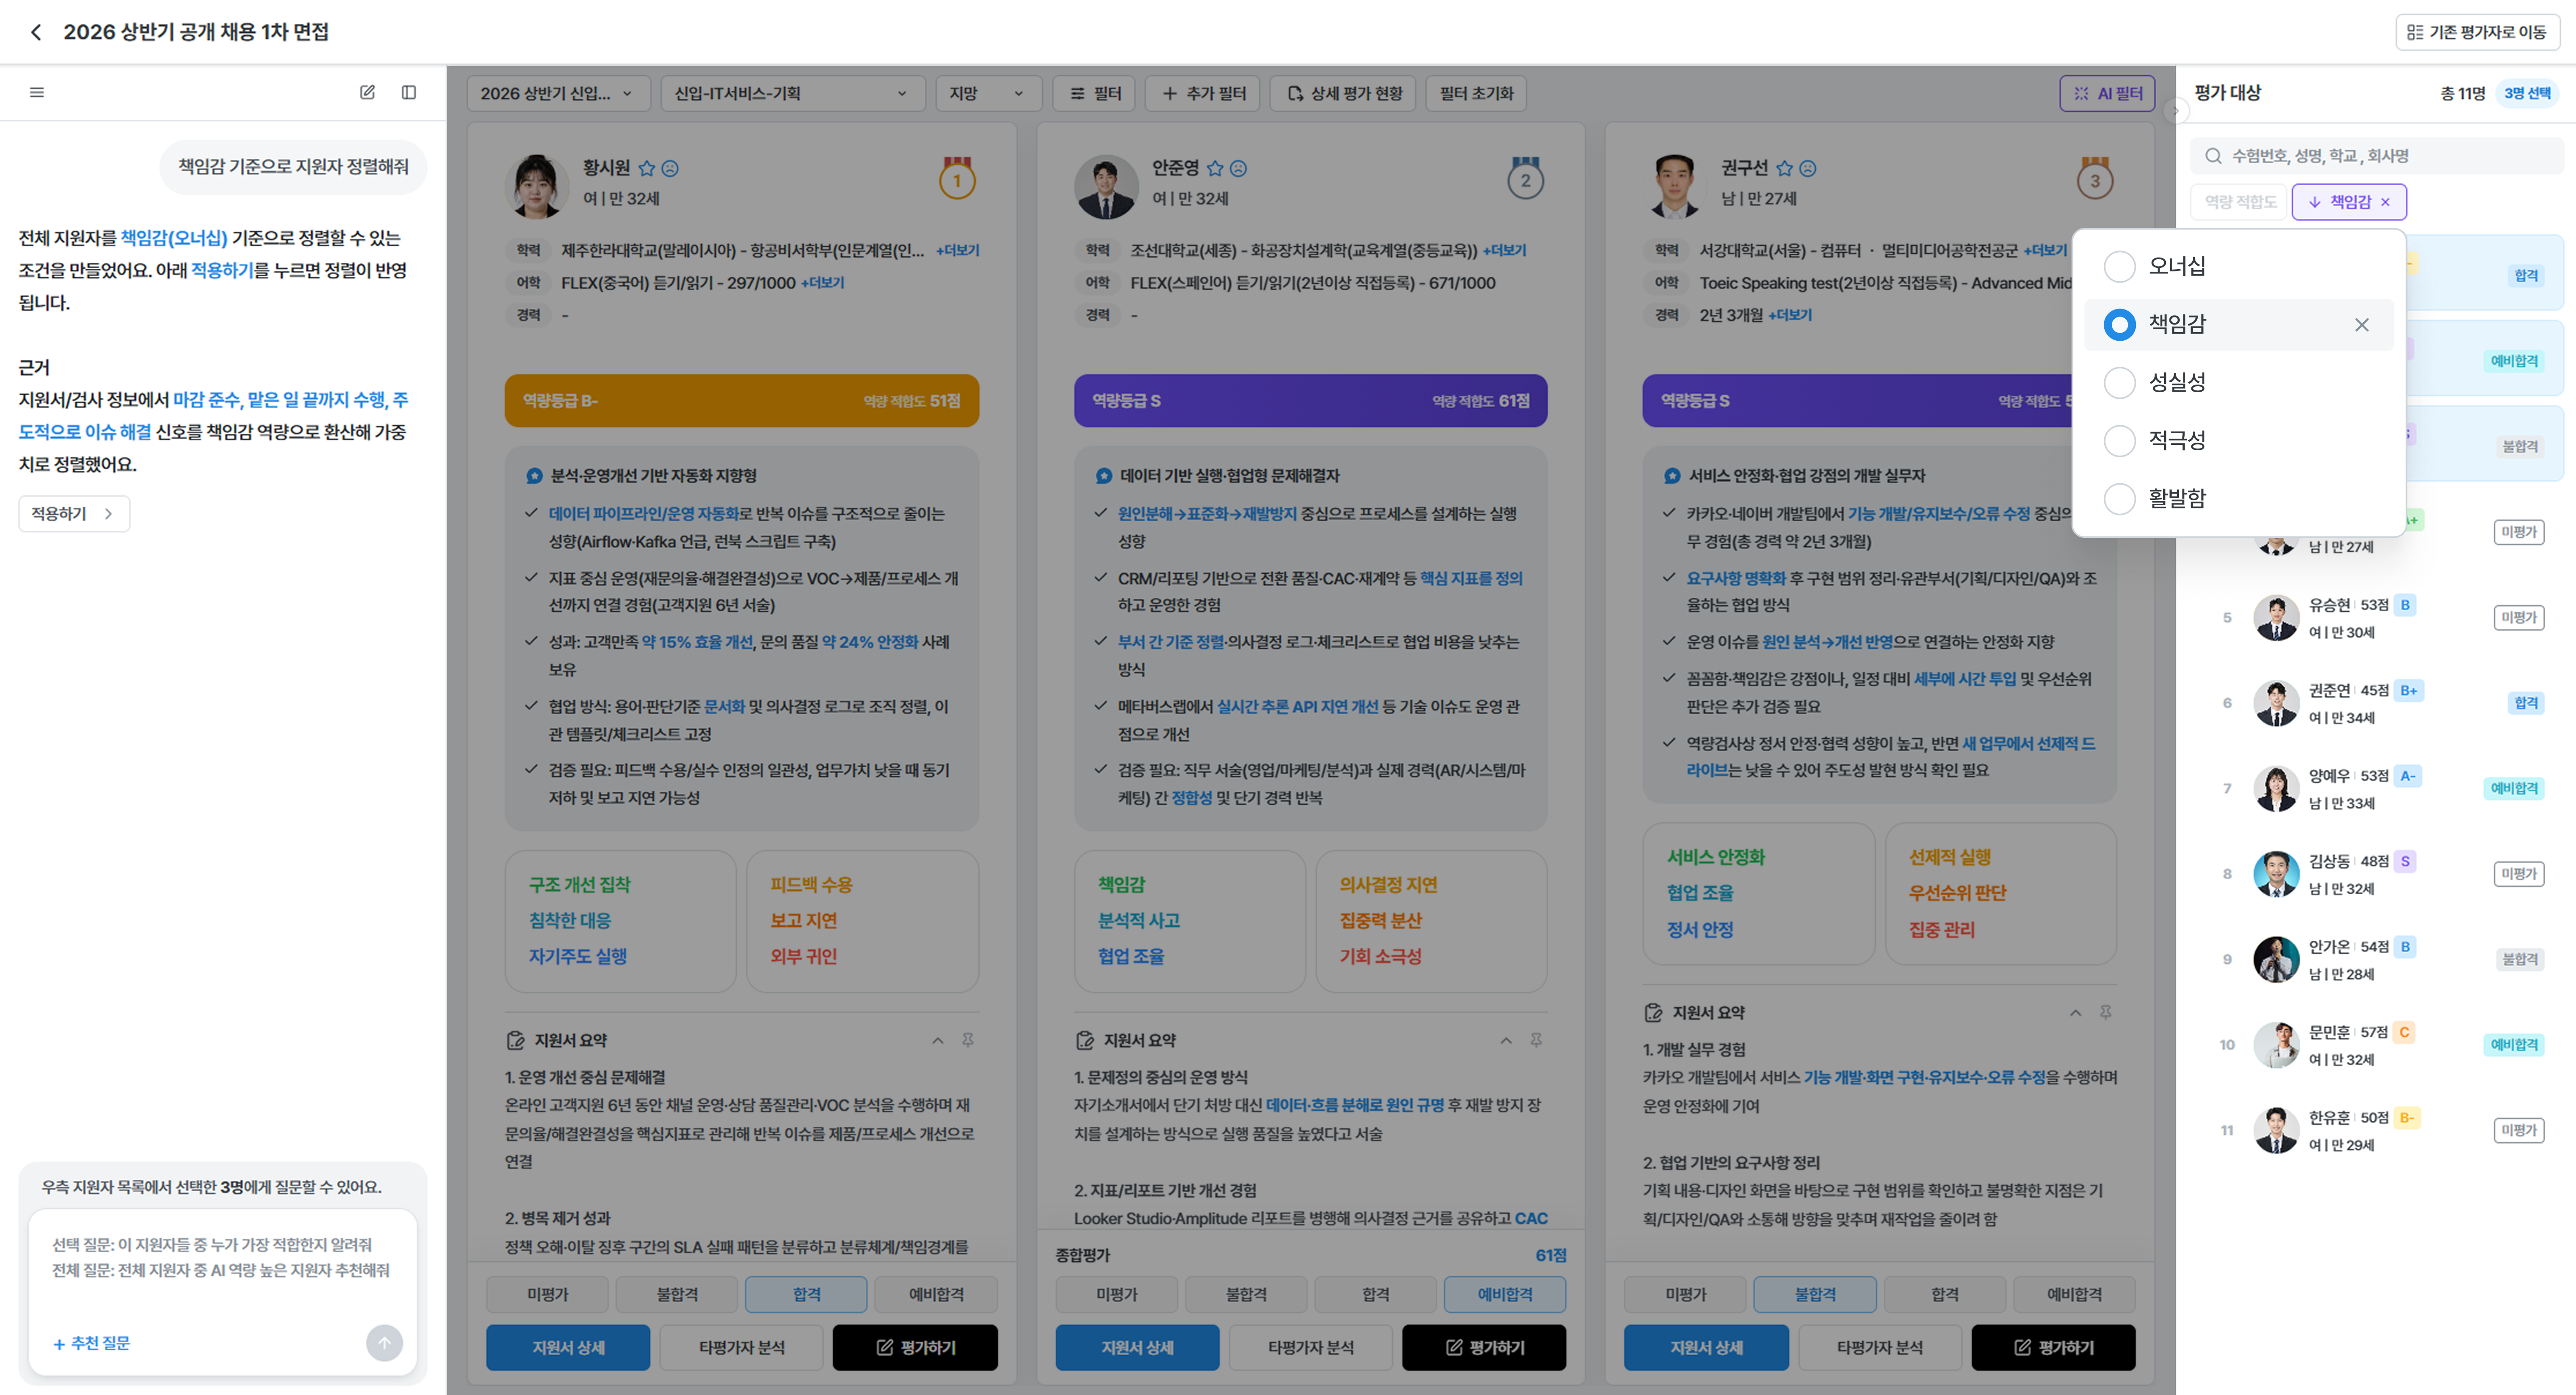Expand 권구선's 경력 with +더보기

point(1790,315)
